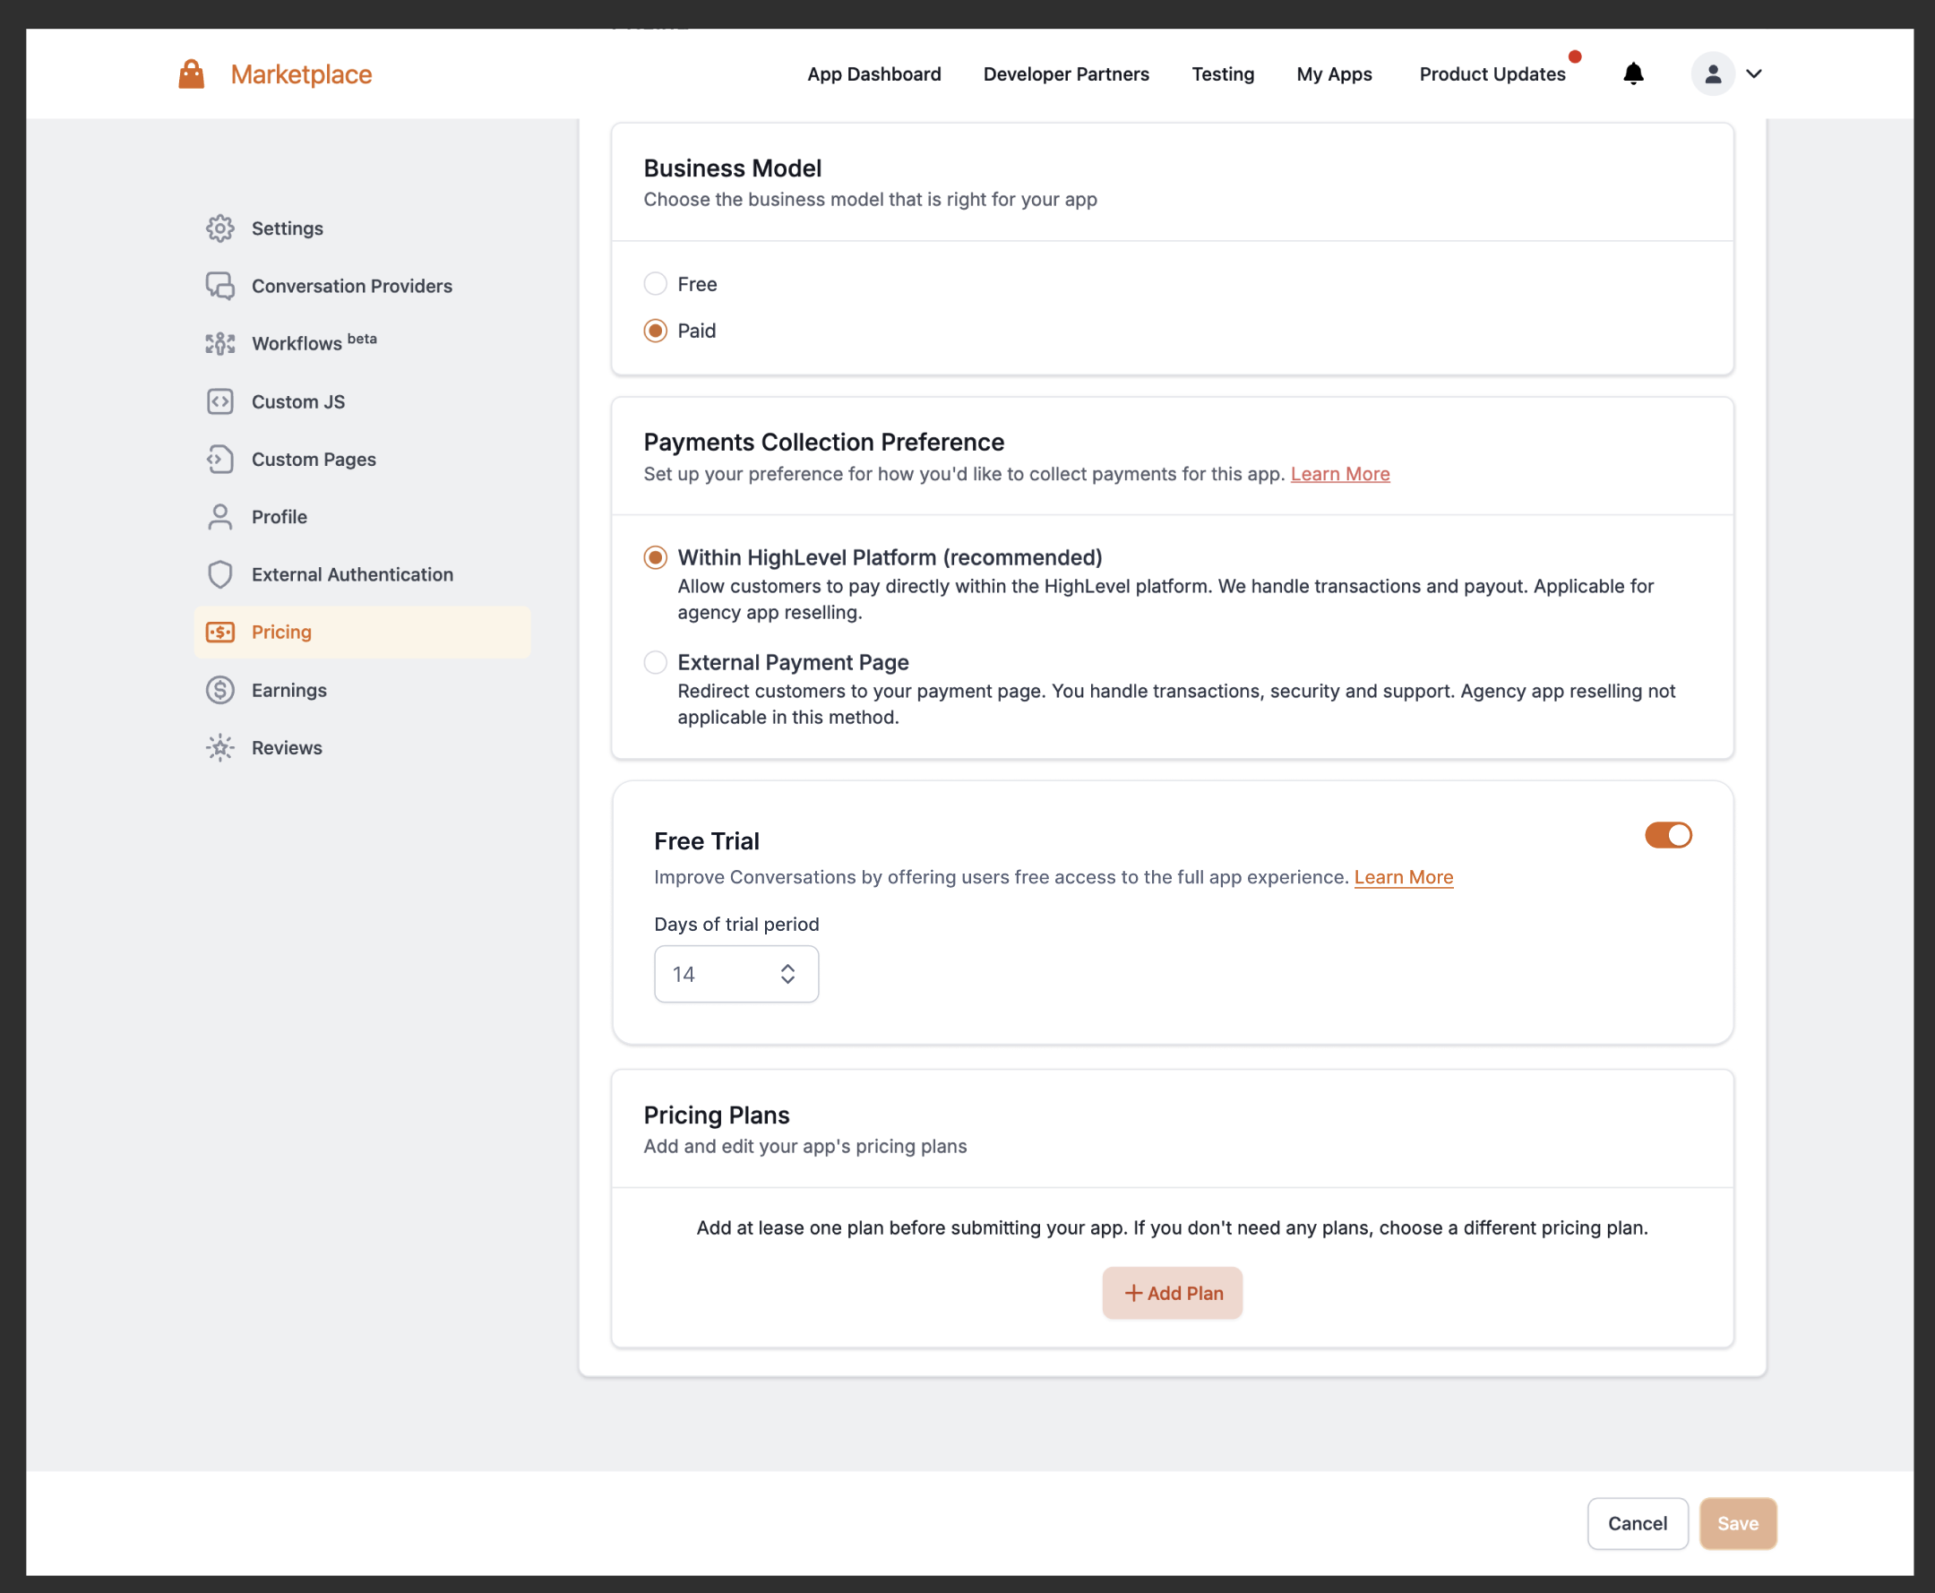This screenshot has height=1593, width=1935.
Task: Click the Marketplace shopping bag logo
Action: coord(191,74)
